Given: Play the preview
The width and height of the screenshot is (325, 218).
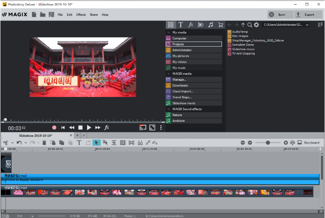Looking at the screenshot, I should [89, 128].
